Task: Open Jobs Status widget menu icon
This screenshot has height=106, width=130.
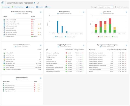Action: click(126, 12)
